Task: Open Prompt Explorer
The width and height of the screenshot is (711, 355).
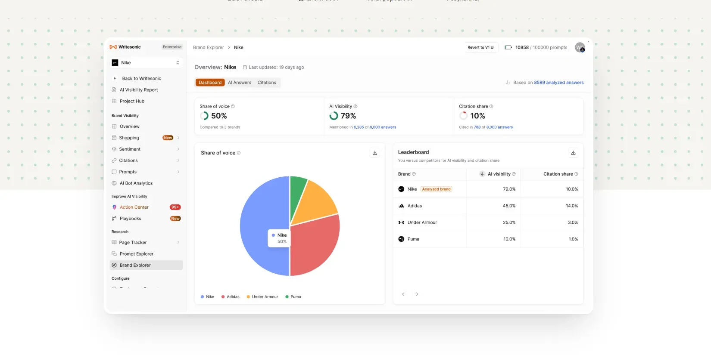Action: [x=137, y=254]
